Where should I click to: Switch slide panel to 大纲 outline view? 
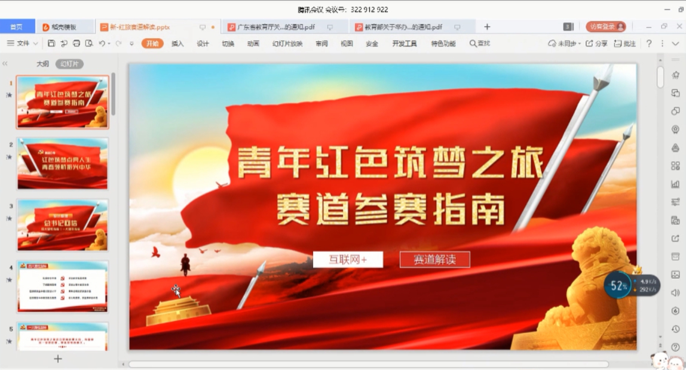[42, 64]
